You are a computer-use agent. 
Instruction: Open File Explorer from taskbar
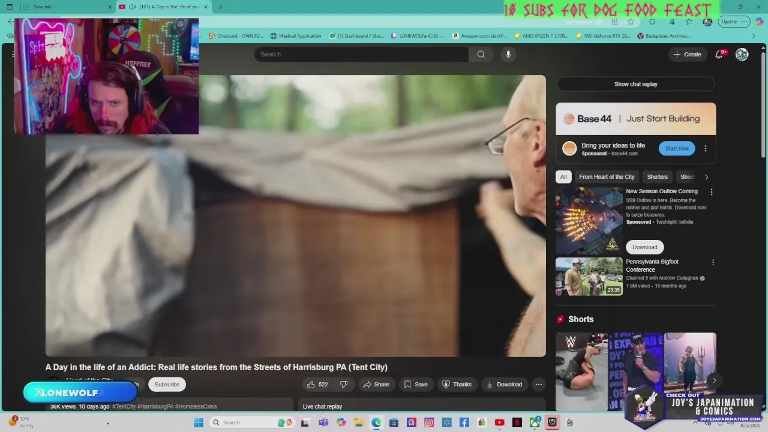[359, 422]
